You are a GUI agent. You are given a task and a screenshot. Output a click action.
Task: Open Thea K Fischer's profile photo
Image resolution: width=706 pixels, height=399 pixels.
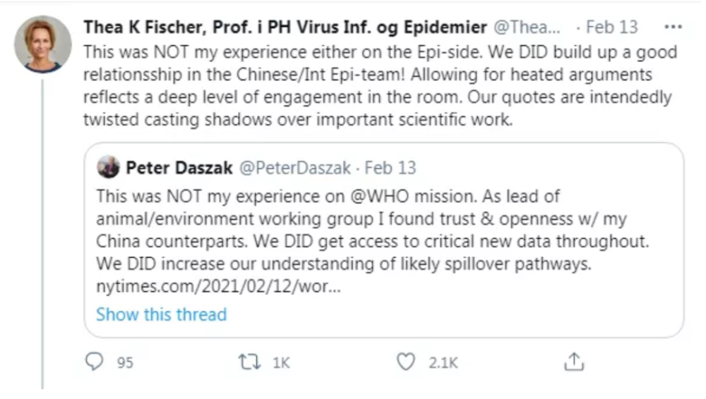43,44
